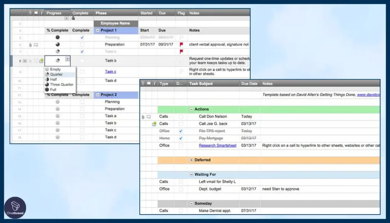The width and height of the screenshot is (390, 223).
Task: Uncheck the Done box for Pay Mortgage
Action: [181, 138]
